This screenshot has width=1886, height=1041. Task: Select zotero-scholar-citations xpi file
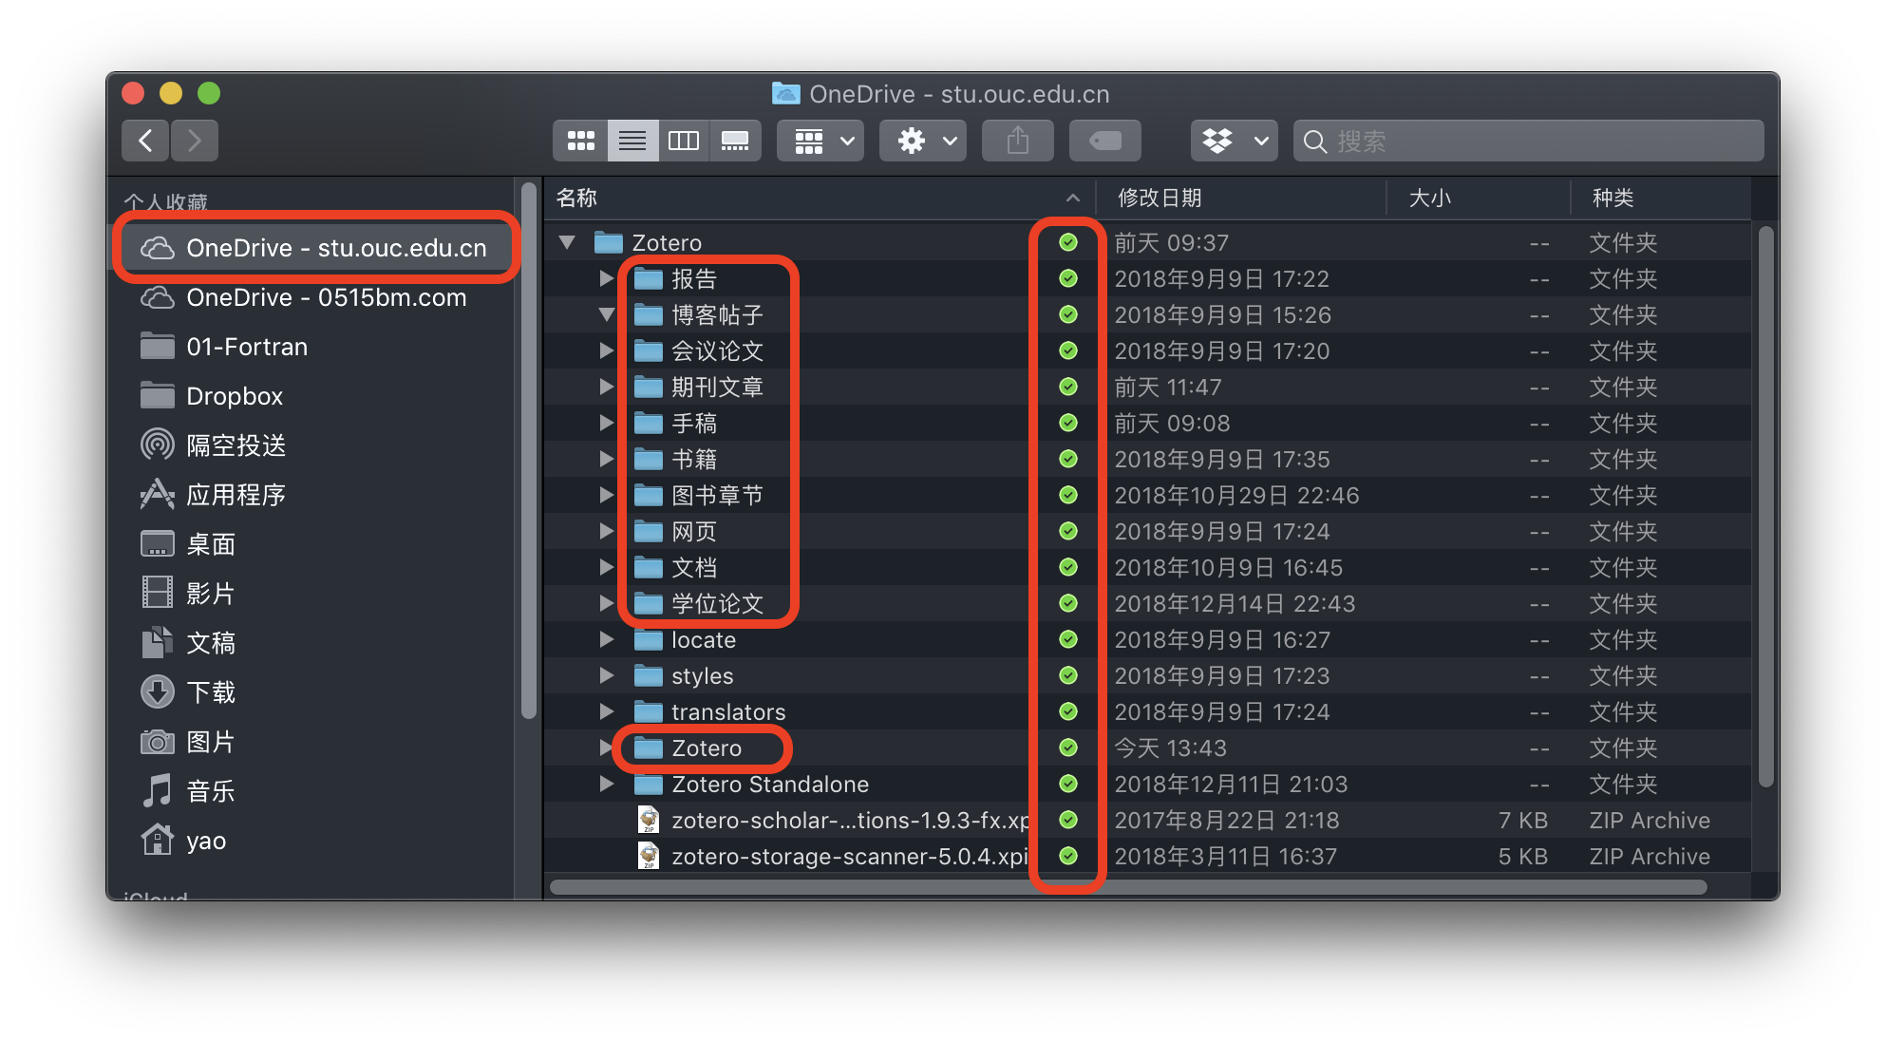point(1147,820)
